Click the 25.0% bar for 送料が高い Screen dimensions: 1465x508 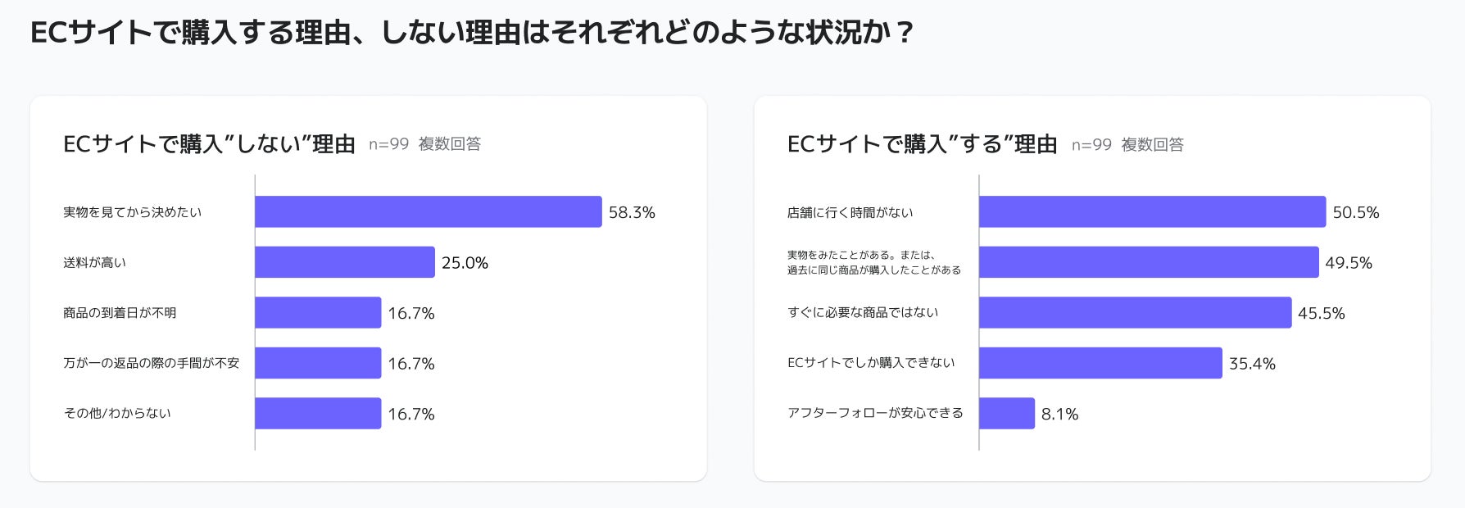tap(344, 262)
